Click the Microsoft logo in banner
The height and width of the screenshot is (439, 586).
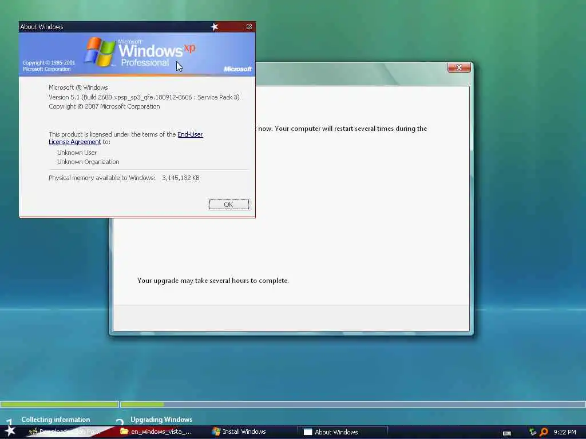(x=237, y=69)
